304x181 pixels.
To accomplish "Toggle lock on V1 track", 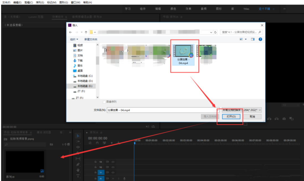I will coord(95,172).
